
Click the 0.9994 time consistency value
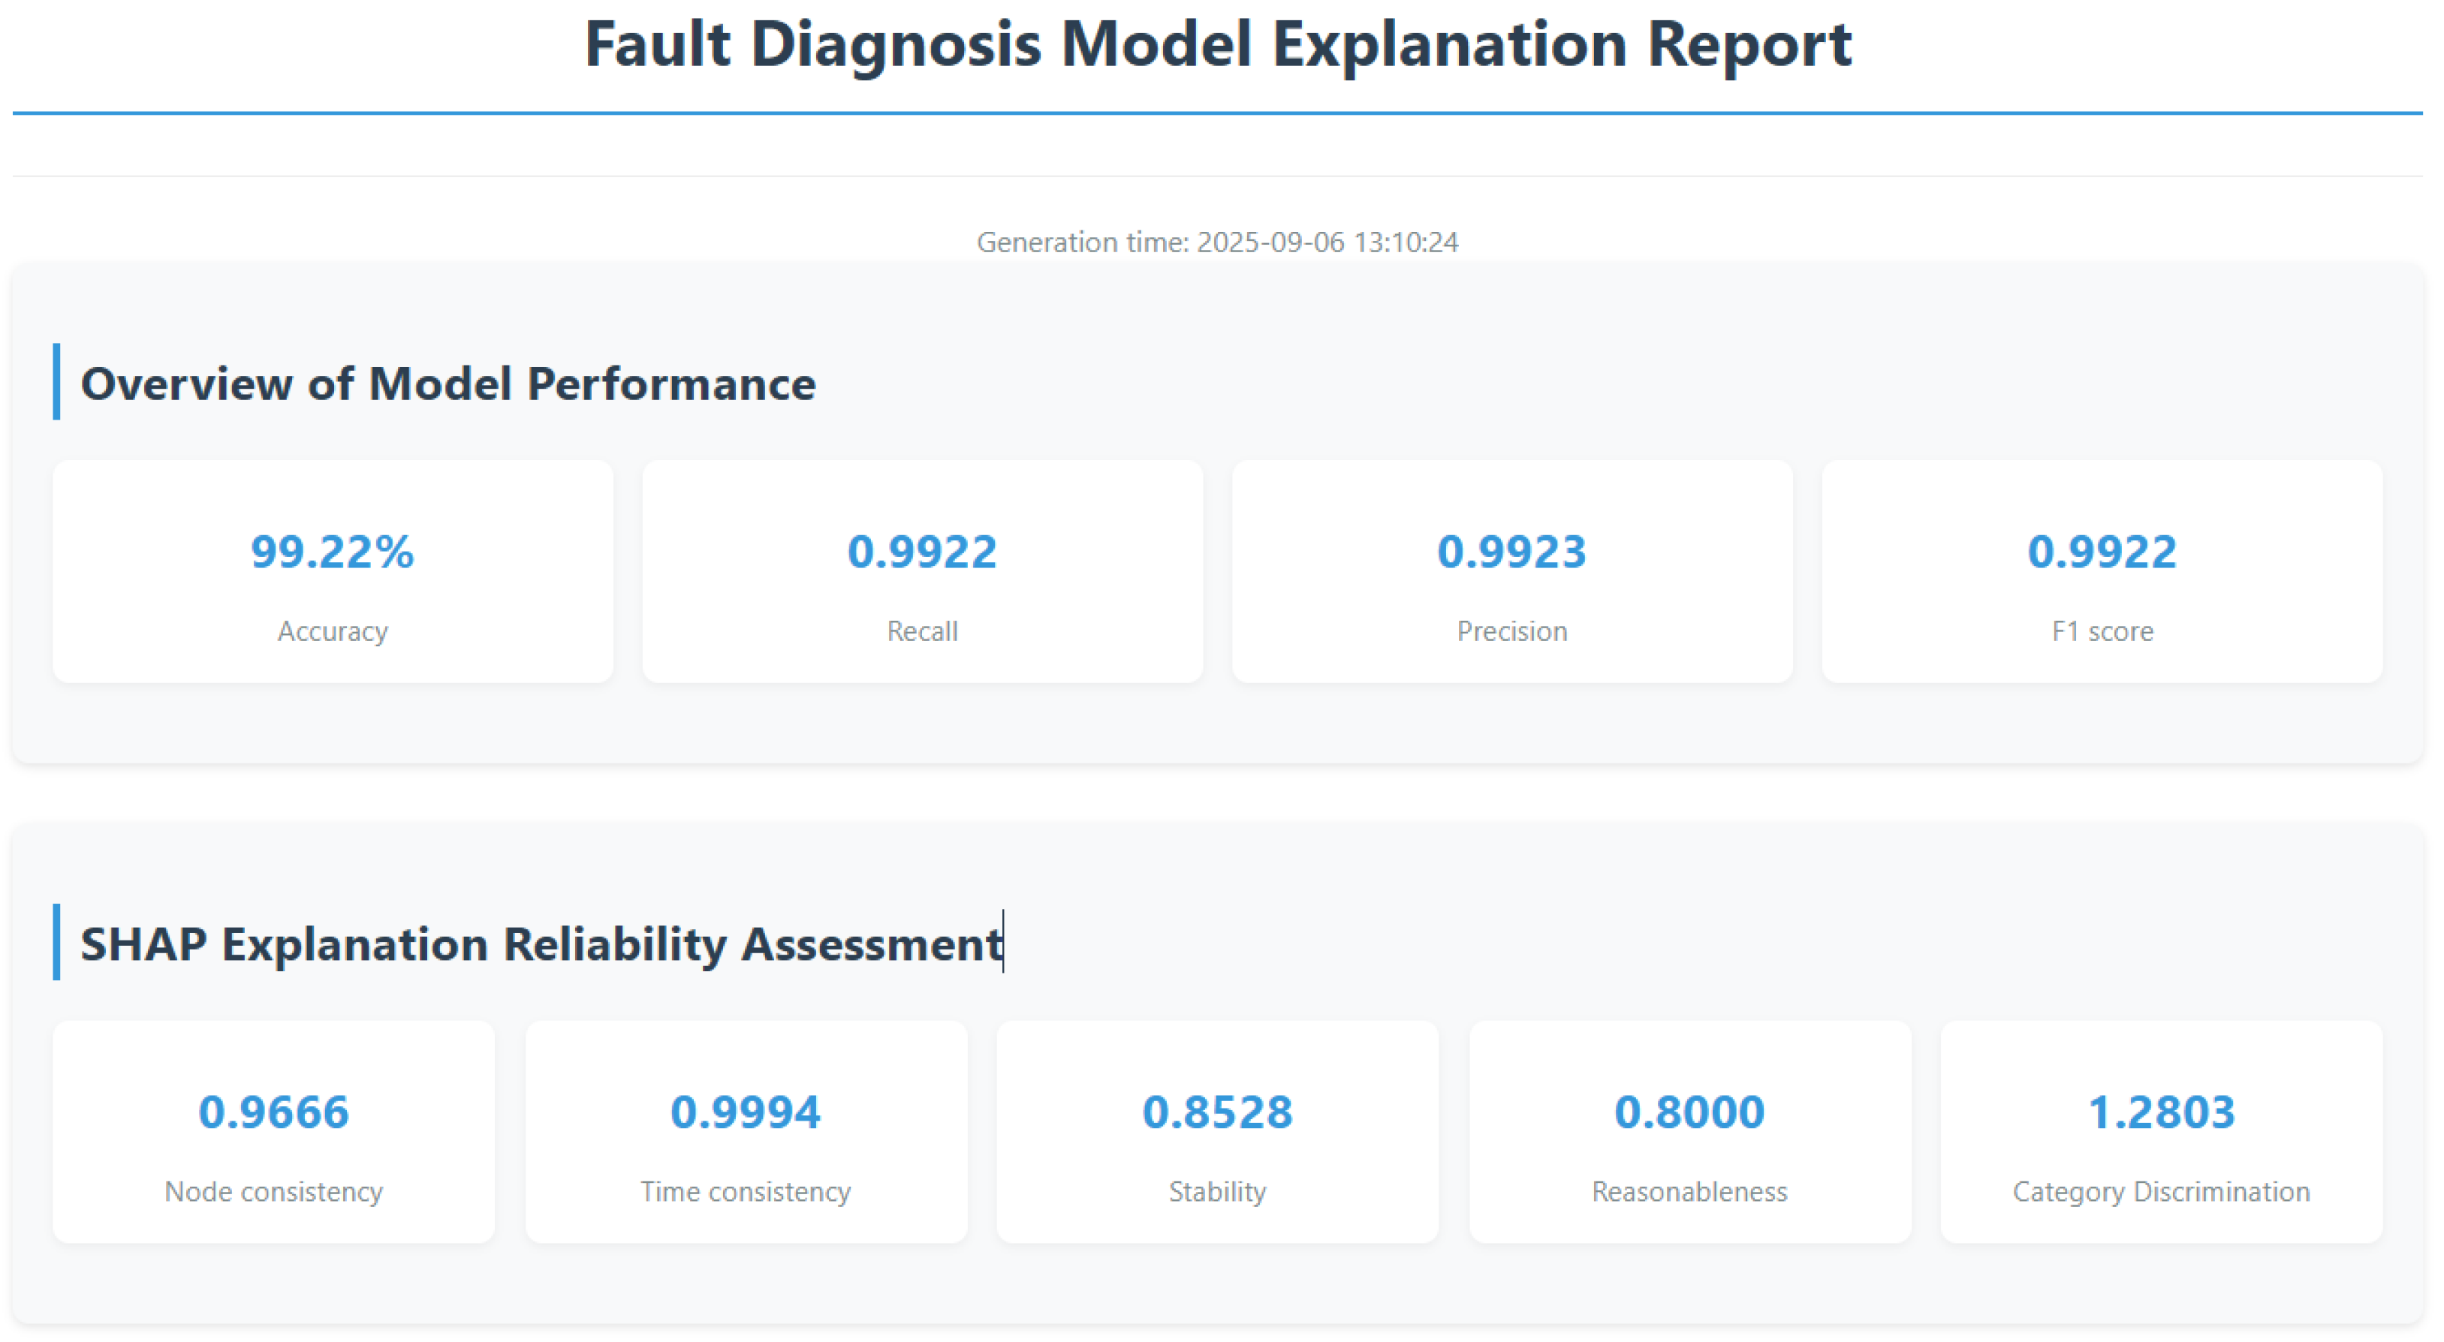745,1112
